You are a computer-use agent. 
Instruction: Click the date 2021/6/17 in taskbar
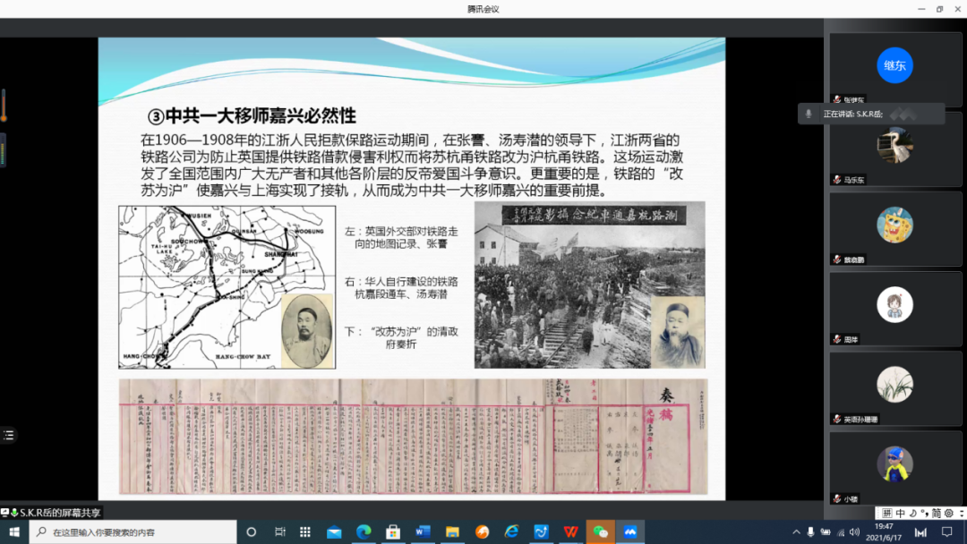pyautogui.click(x=885, y=537)
